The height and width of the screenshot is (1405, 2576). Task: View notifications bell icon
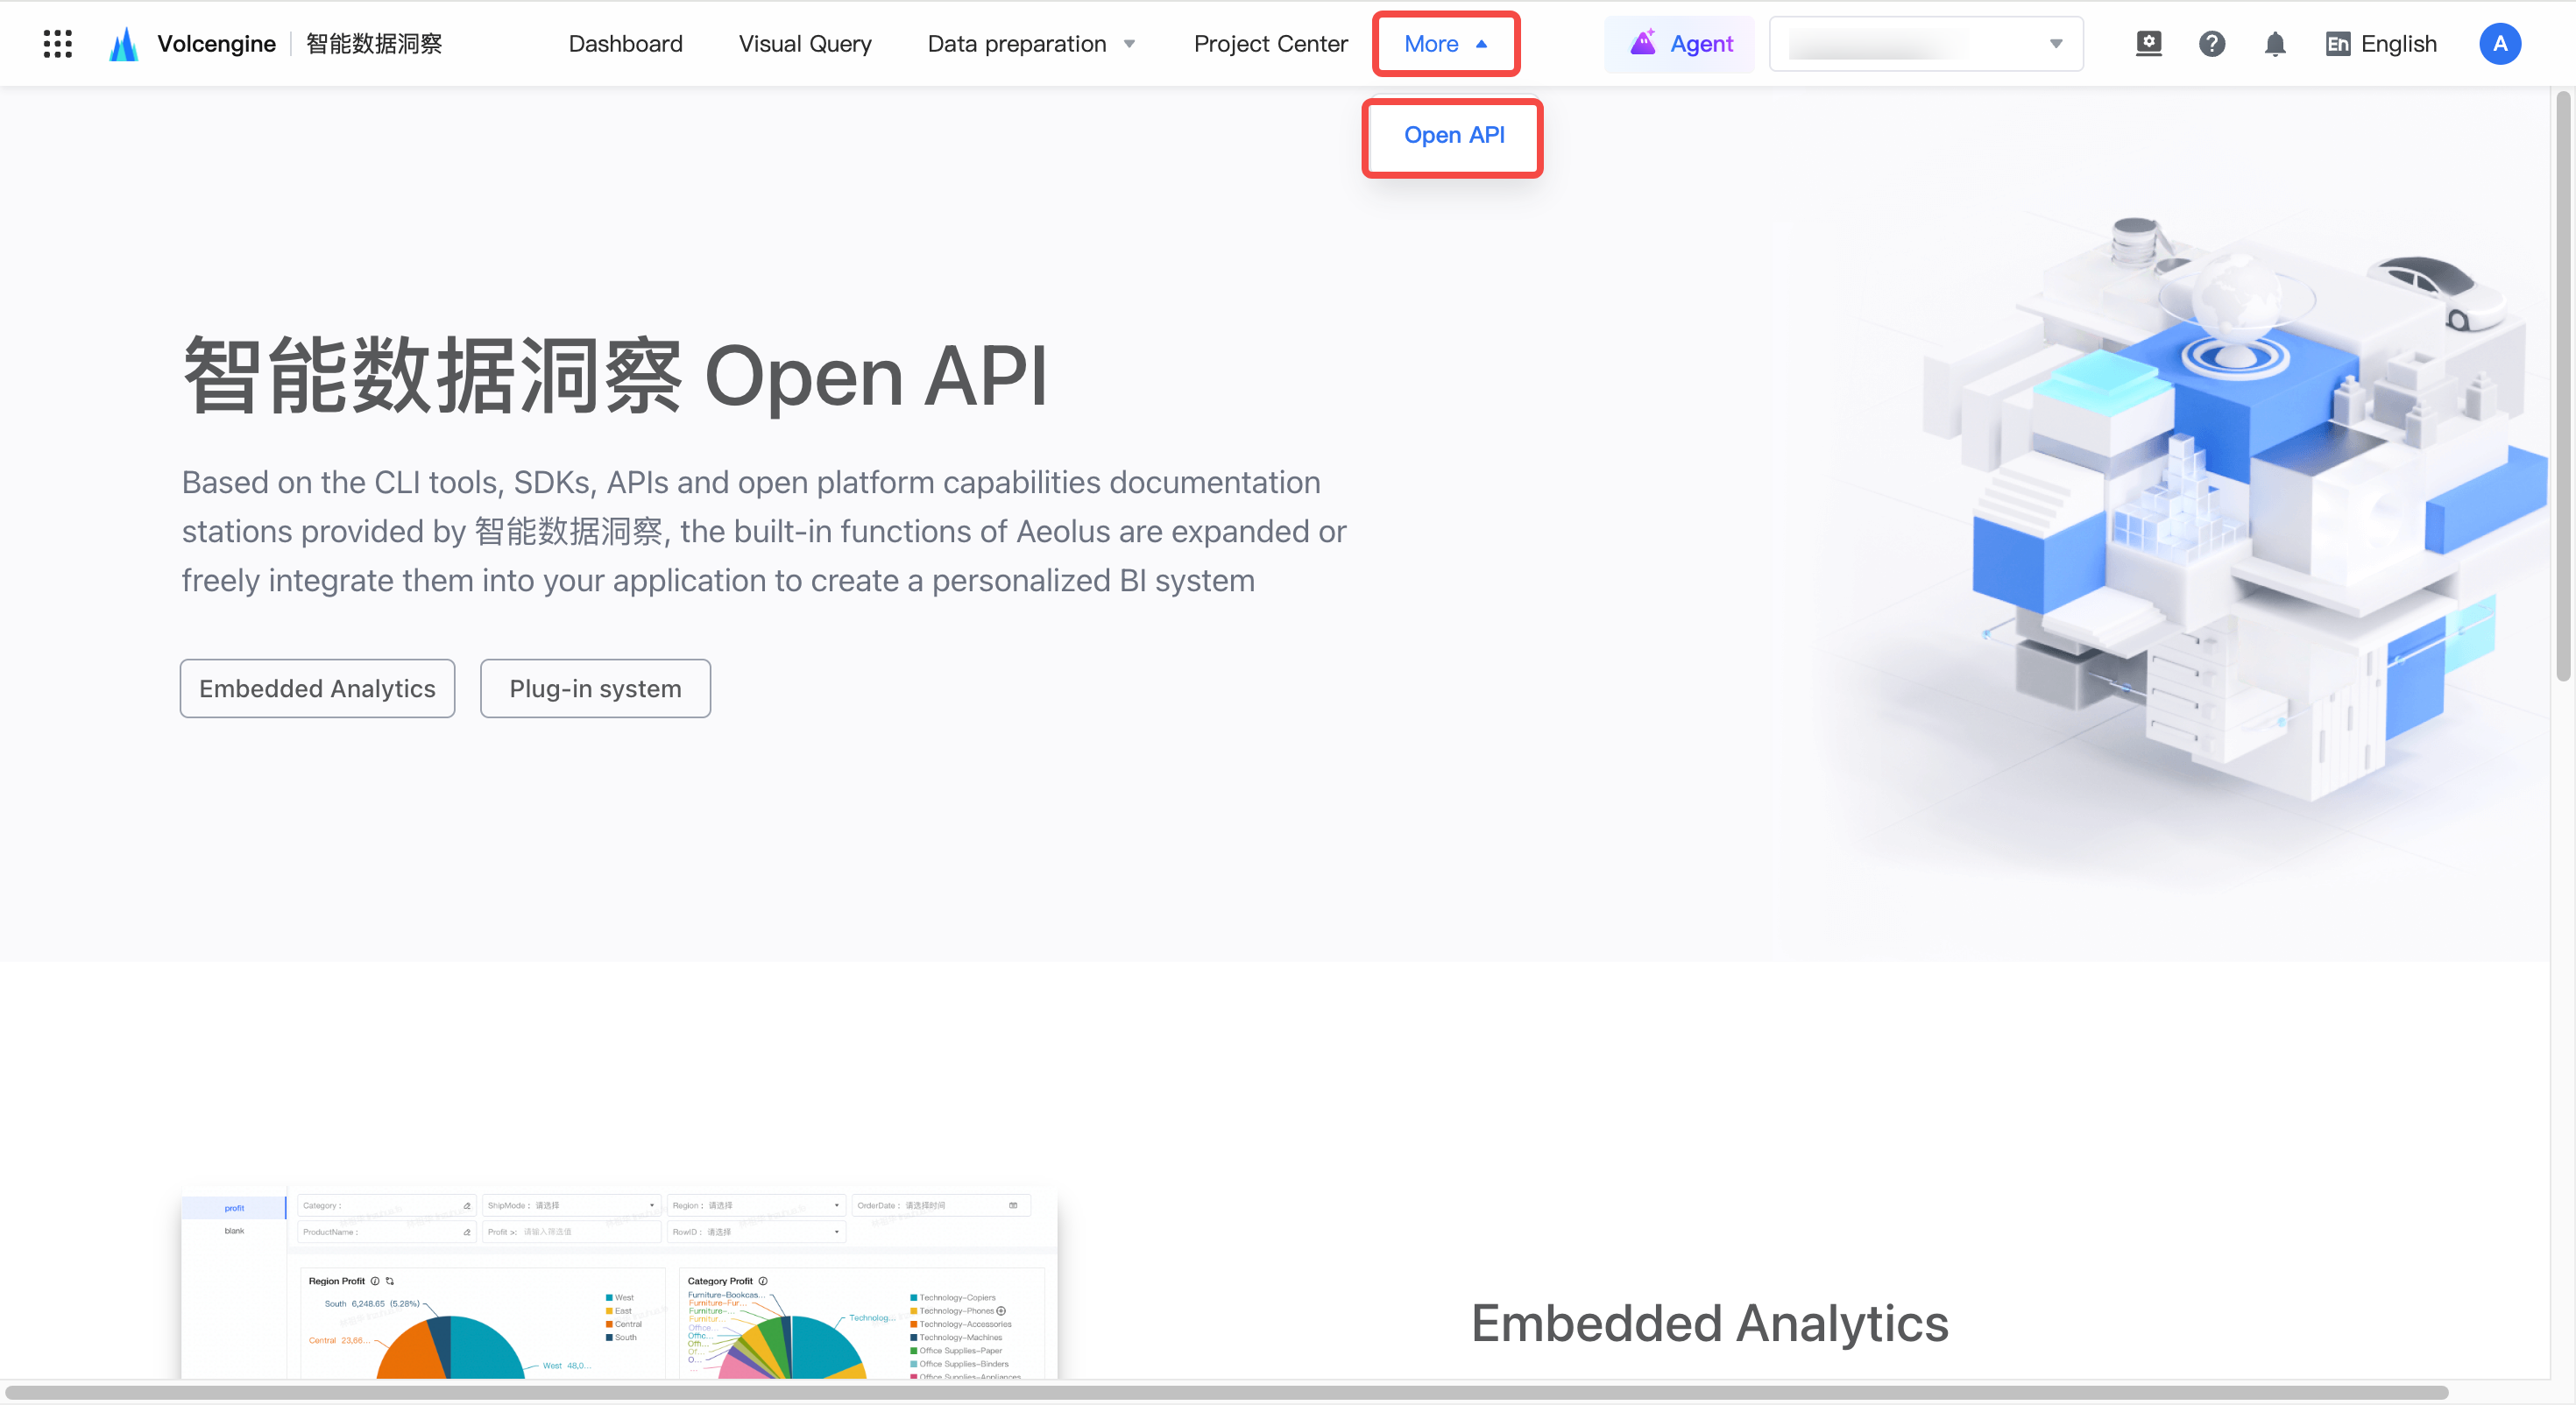click(x=2274, y=44)
